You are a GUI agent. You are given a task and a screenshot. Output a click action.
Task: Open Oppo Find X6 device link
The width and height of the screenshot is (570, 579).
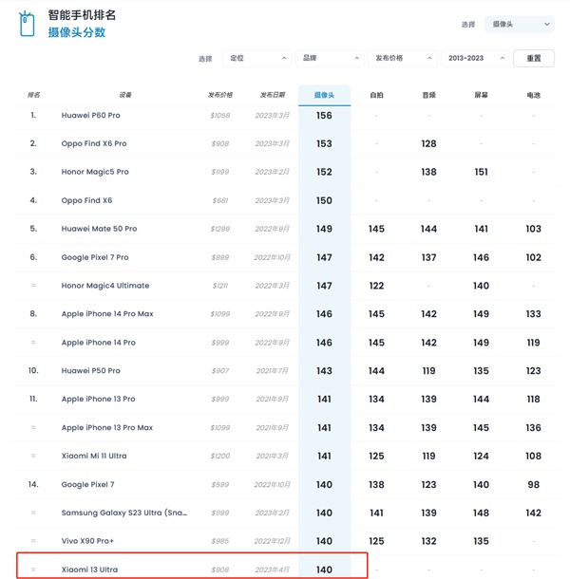pos(86,200)
